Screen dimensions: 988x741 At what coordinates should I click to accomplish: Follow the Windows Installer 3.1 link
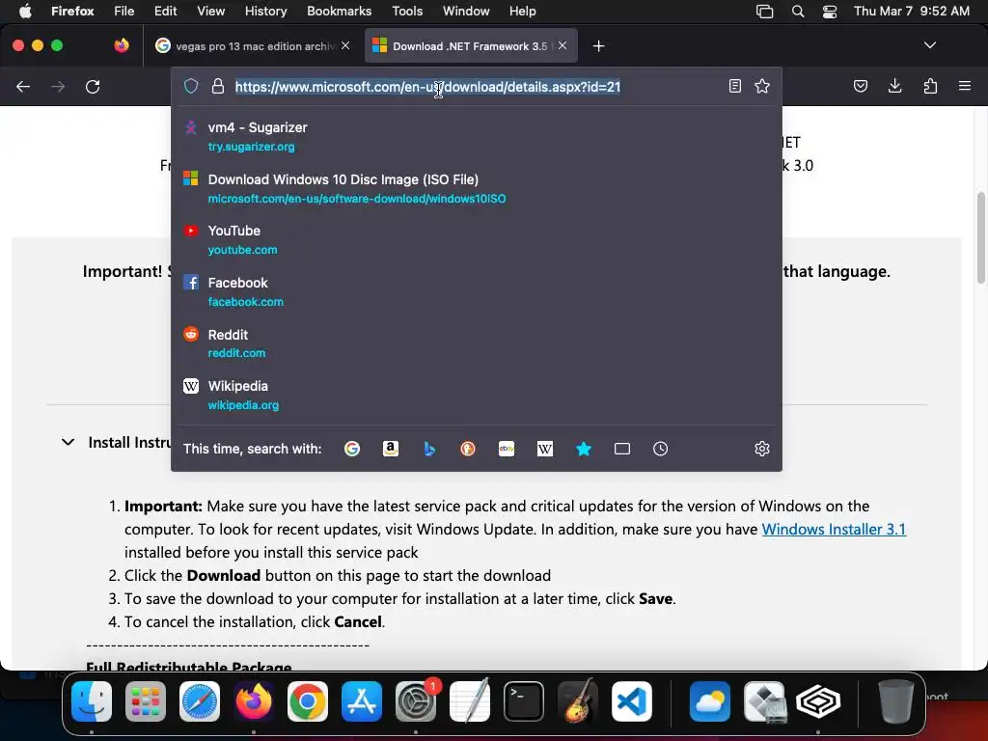834,530
